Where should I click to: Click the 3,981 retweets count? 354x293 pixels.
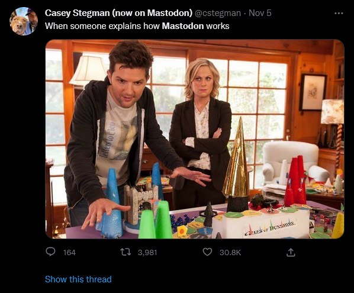click(x=147, y=252)
